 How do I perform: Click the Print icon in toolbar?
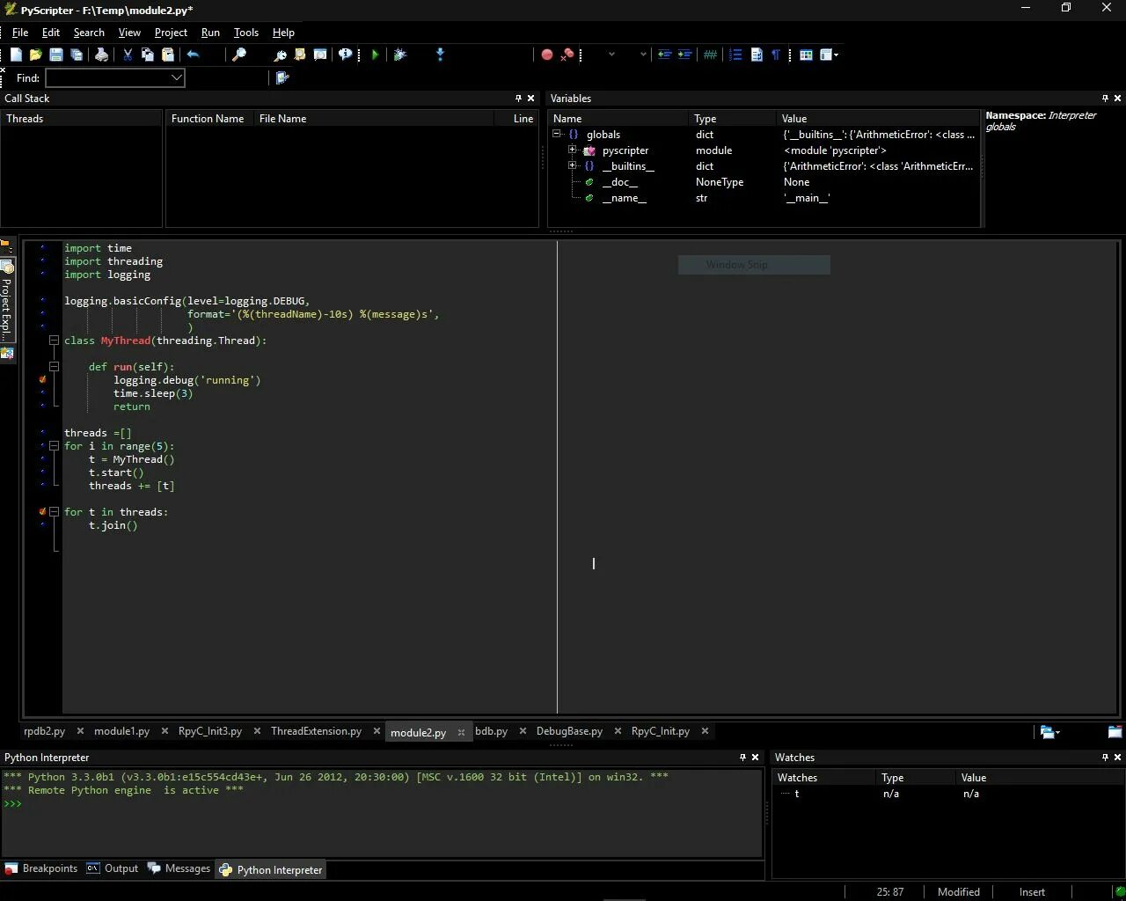tap(102, 55)
